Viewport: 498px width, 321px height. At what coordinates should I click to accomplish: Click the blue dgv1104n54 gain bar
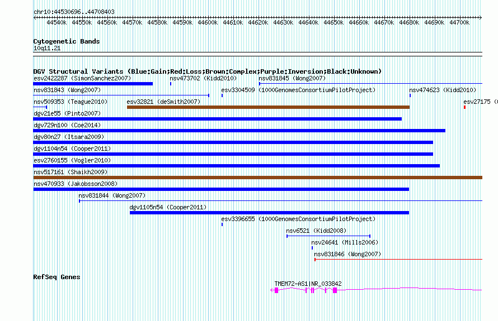[x=233, y=154]
